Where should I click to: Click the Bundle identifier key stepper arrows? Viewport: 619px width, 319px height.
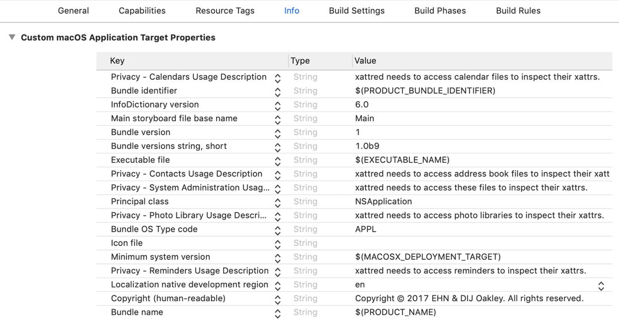pyautogui.click(x=278, y=91)
